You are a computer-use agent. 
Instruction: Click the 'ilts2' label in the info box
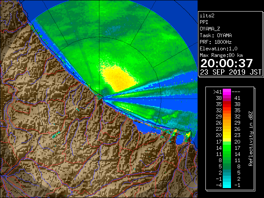point(207,16)
